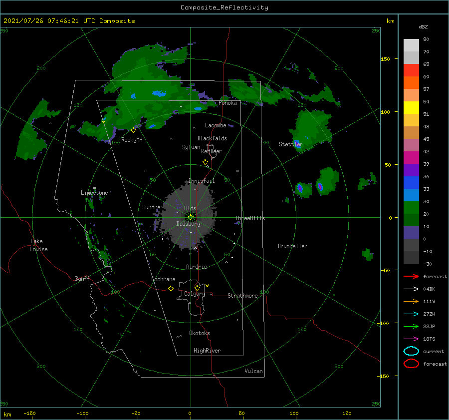This screenshot has height=420, width=449.
Task: Click the cyan 'current' ellipse legend icon
Action: 411,351
